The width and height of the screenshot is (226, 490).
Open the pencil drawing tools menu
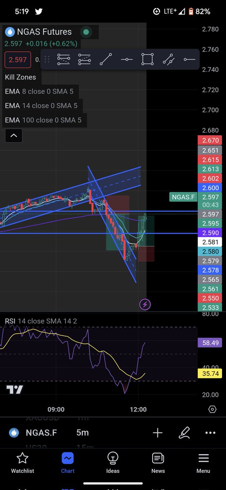[x=184, y=433]
